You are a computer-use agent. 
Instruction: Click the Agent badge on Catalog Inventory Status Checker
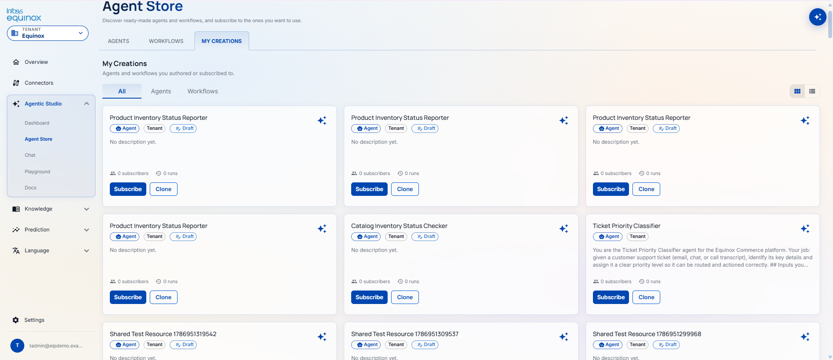366,237
